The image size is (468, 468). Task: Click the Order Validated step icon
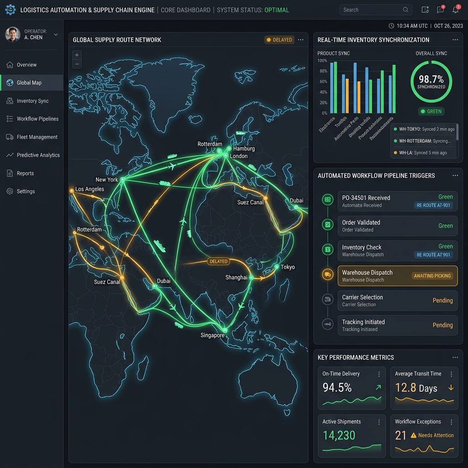pos(328,224)
